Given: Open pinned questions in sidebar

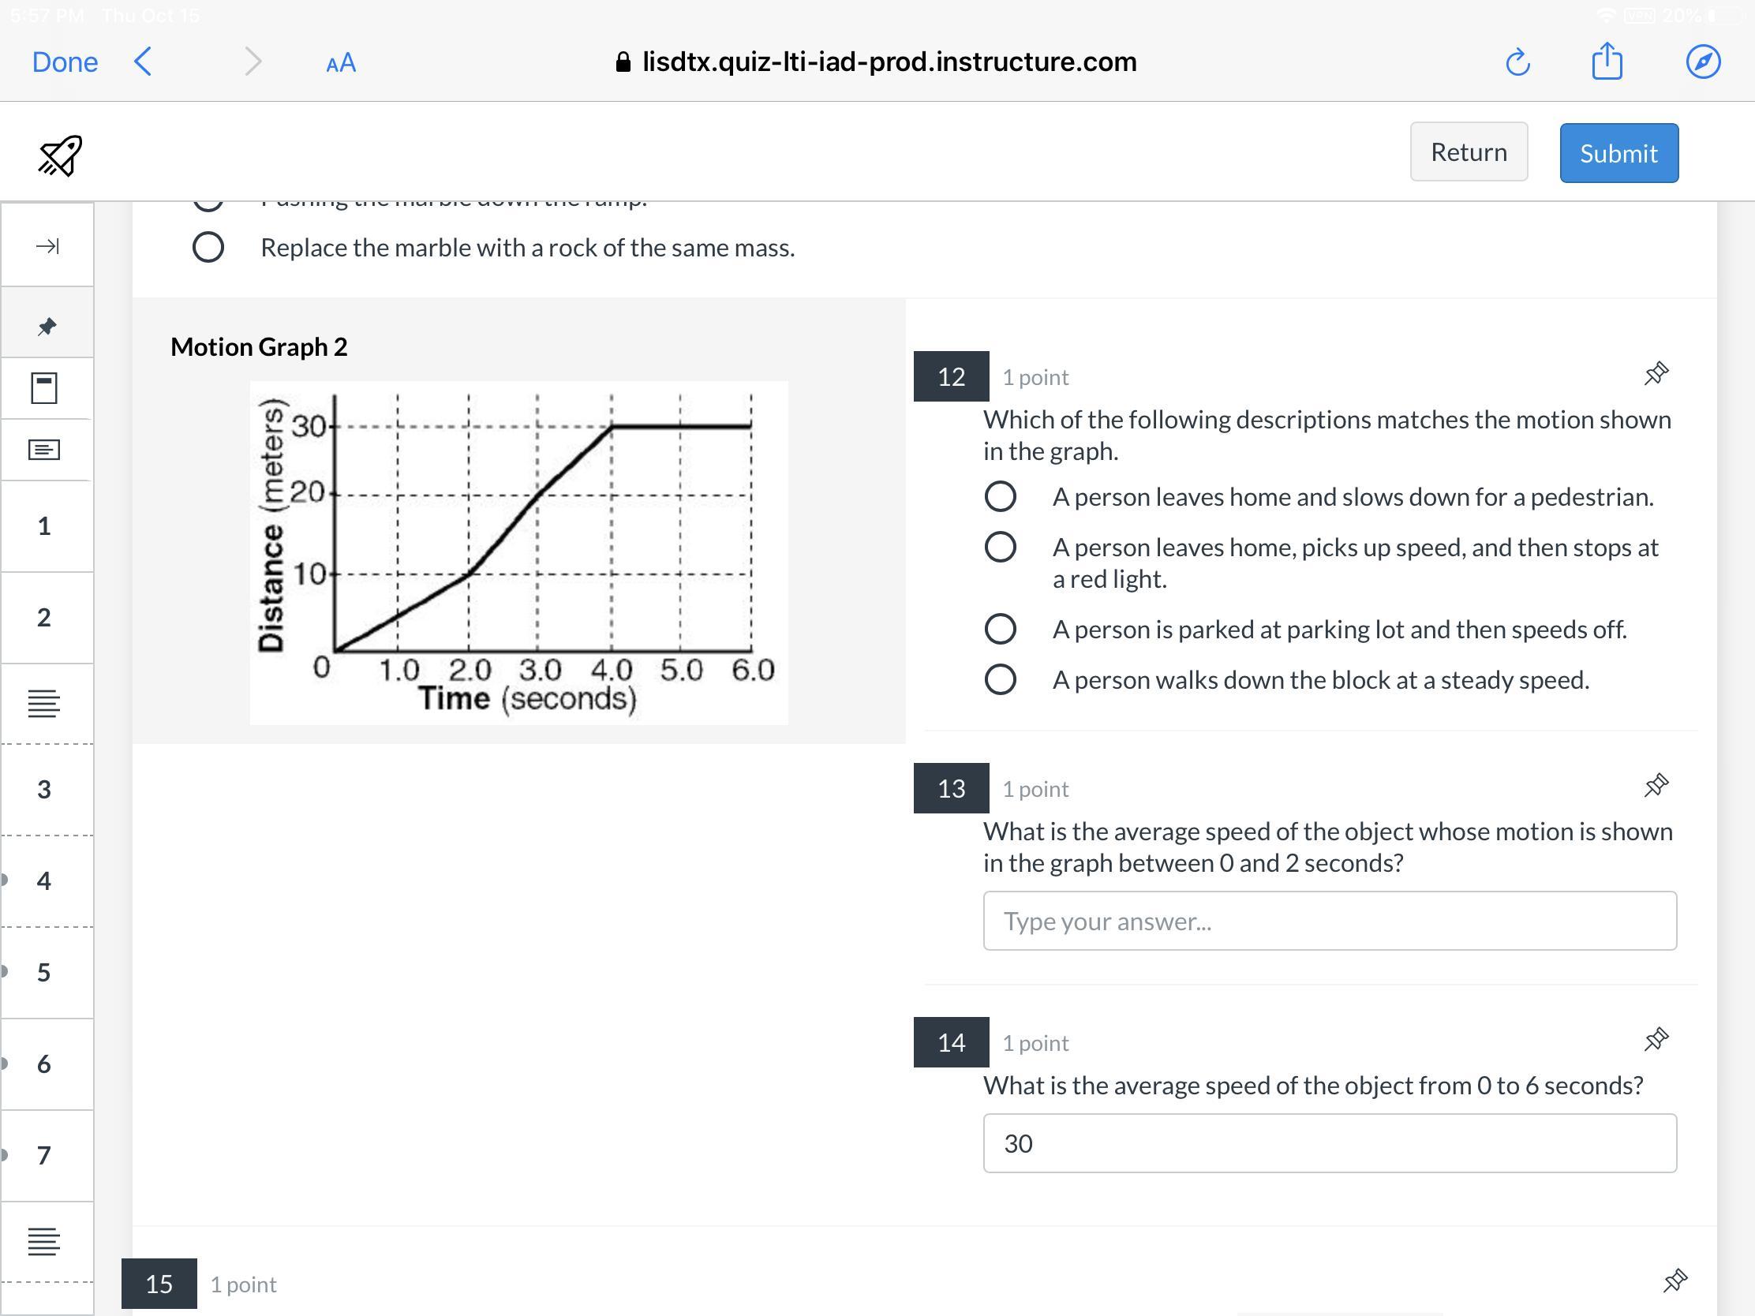Looking at the screenshot, I should [47, 326].
